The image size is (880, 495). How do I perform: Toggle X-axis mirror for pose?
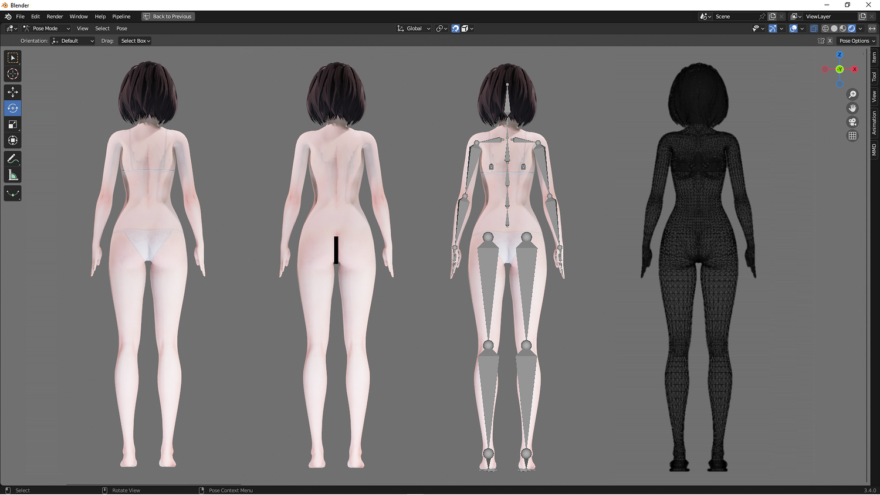click(830, 41)
